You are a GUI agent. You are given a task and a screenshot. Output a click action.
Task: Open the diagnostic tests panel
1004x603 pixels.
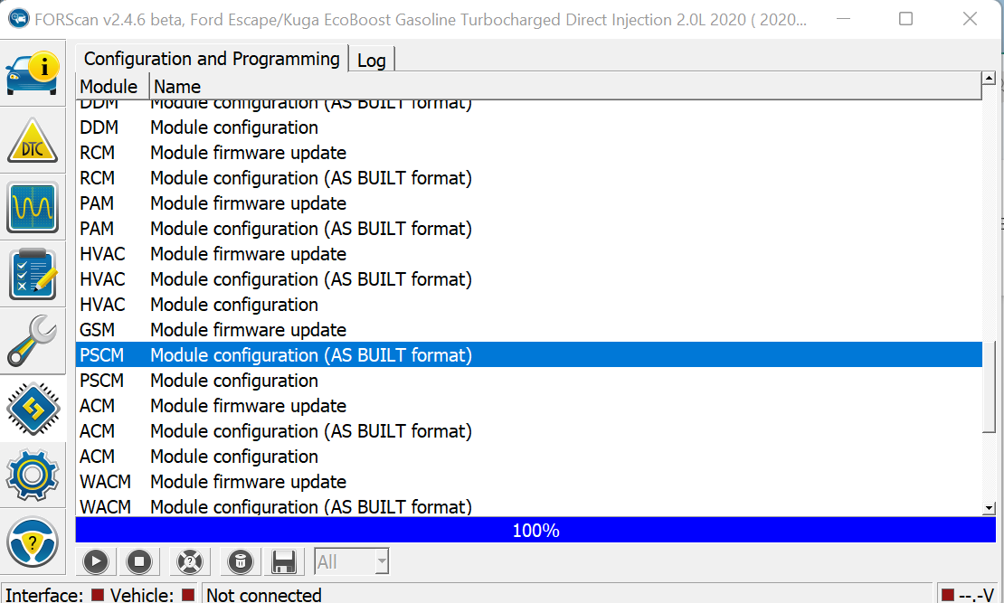point(33,274)
